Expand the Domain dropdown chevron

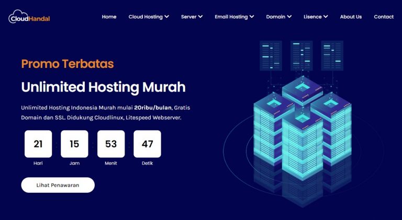point(289,17)
